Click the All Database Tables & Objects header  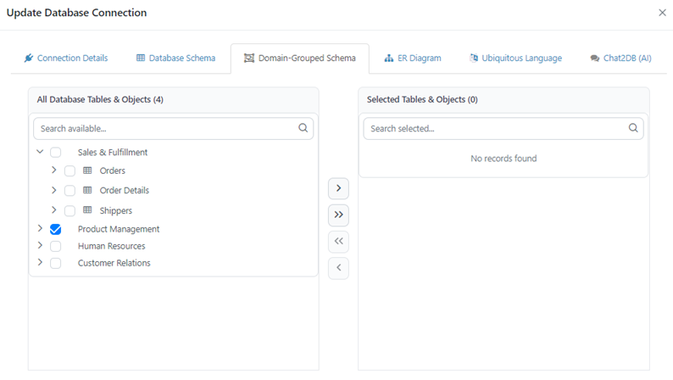100,99
